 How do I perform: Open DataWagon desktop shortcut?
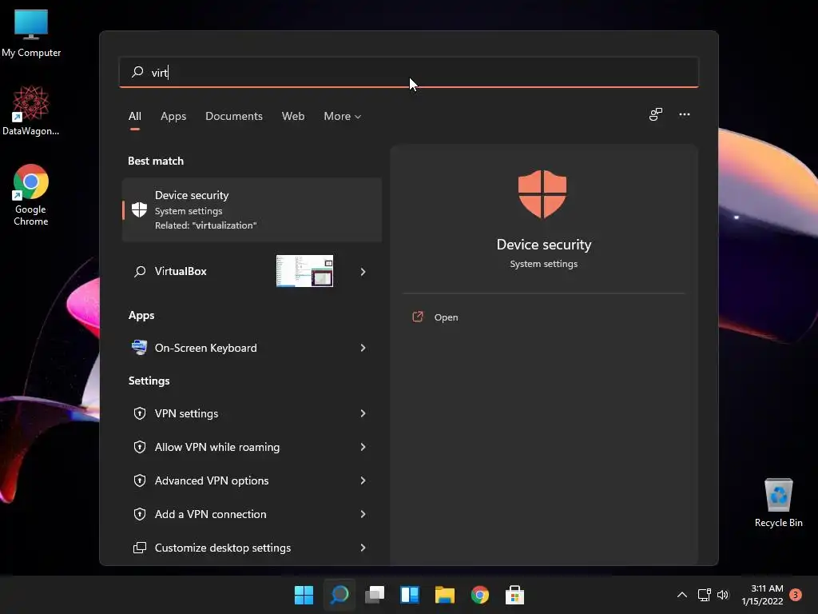coord(31,111)
